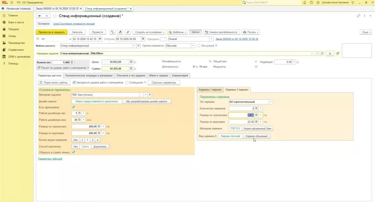
Task: Open calendar picker for Отгрузка date
Action: 143,39
